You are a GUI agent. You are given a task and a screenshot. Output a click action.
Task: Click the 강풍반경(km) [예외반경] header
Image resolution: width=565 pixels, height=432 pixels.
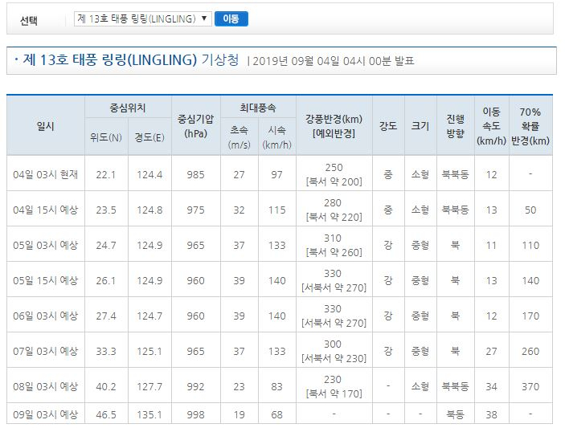coord(334,126)
